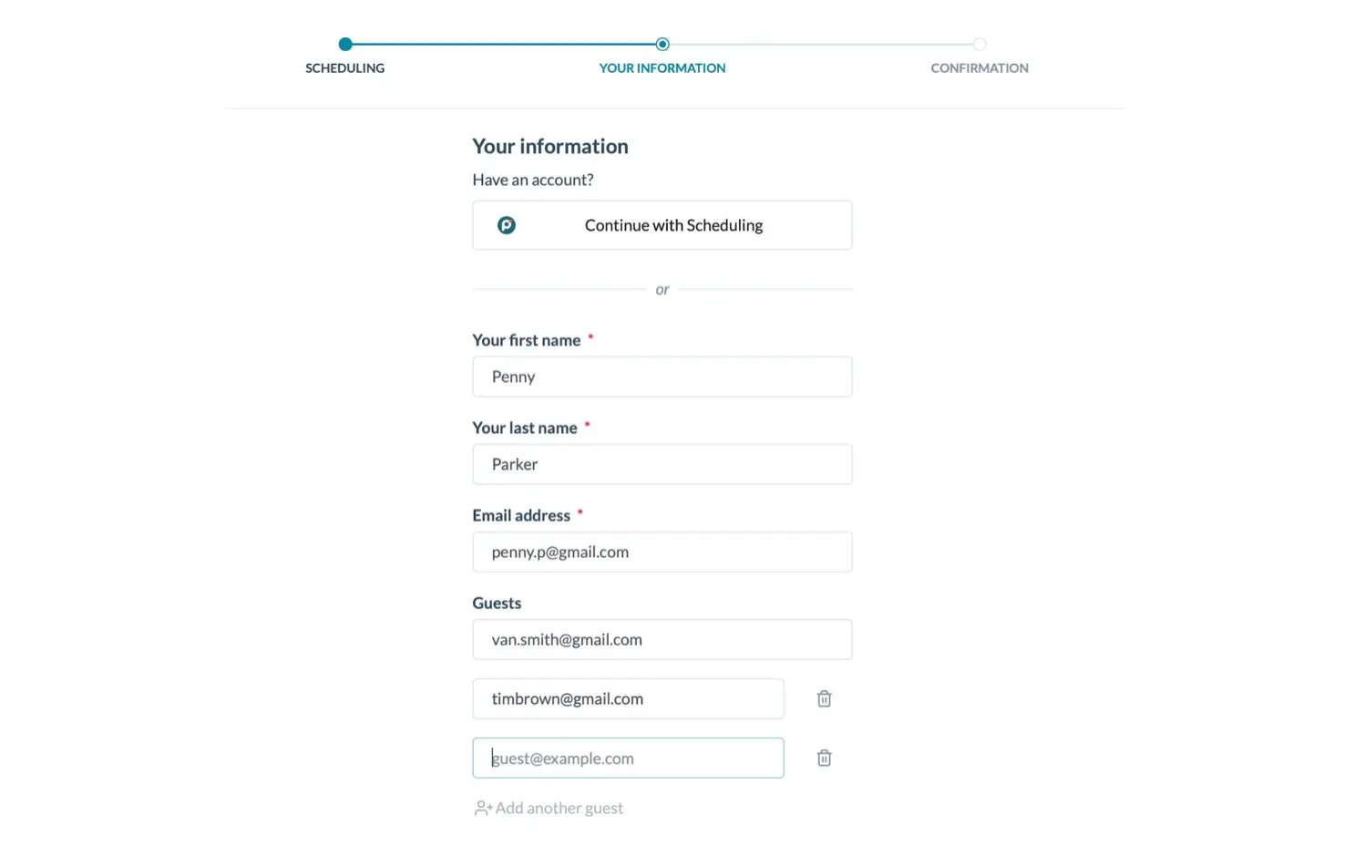
Task: Click the Your information heading
Action: 550,146
